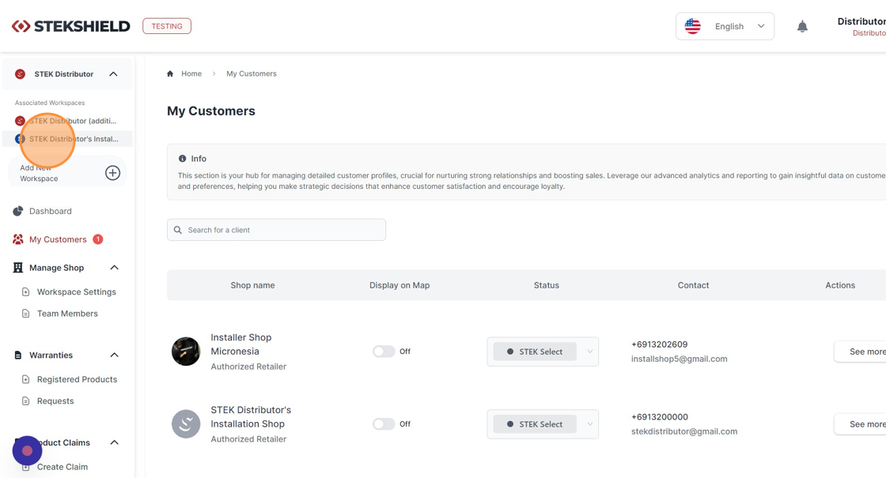Open status dropdown for STEK Distributor's Installation Shop

[x=543, y=423]
